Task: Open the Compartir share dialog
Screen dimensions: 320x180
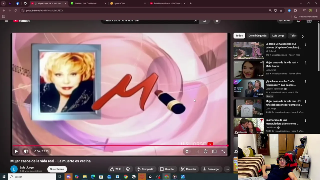Action: [x=145, y=169]
